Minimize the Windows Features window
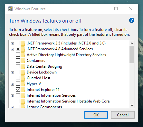This screenshot has height=127, width=143. click(101, 9)
